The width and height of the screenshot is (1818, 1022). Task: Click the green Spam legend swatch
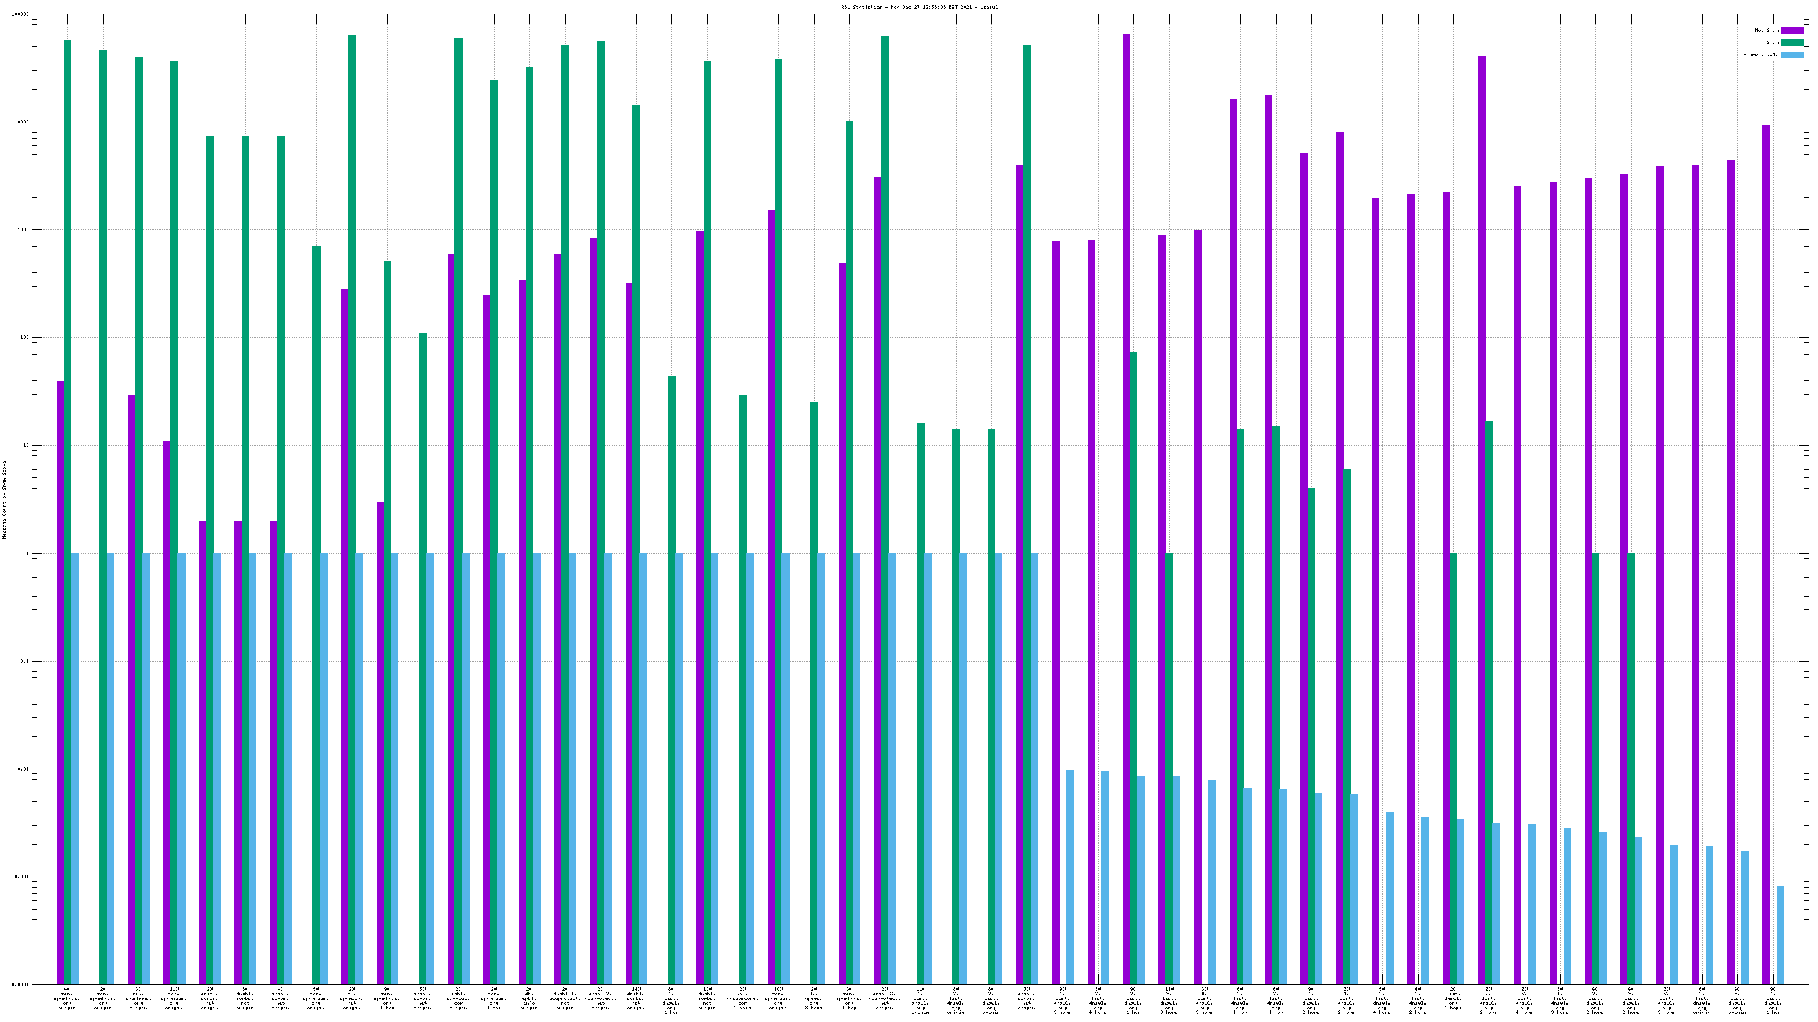pos(1792,42)
